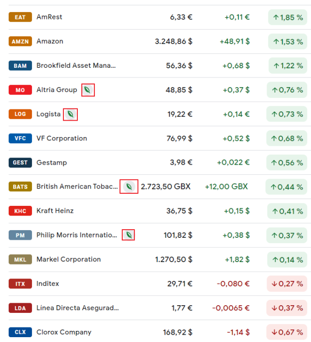
Task: Open the Markel Corporation stock link
Action: [x=69, y=259]
